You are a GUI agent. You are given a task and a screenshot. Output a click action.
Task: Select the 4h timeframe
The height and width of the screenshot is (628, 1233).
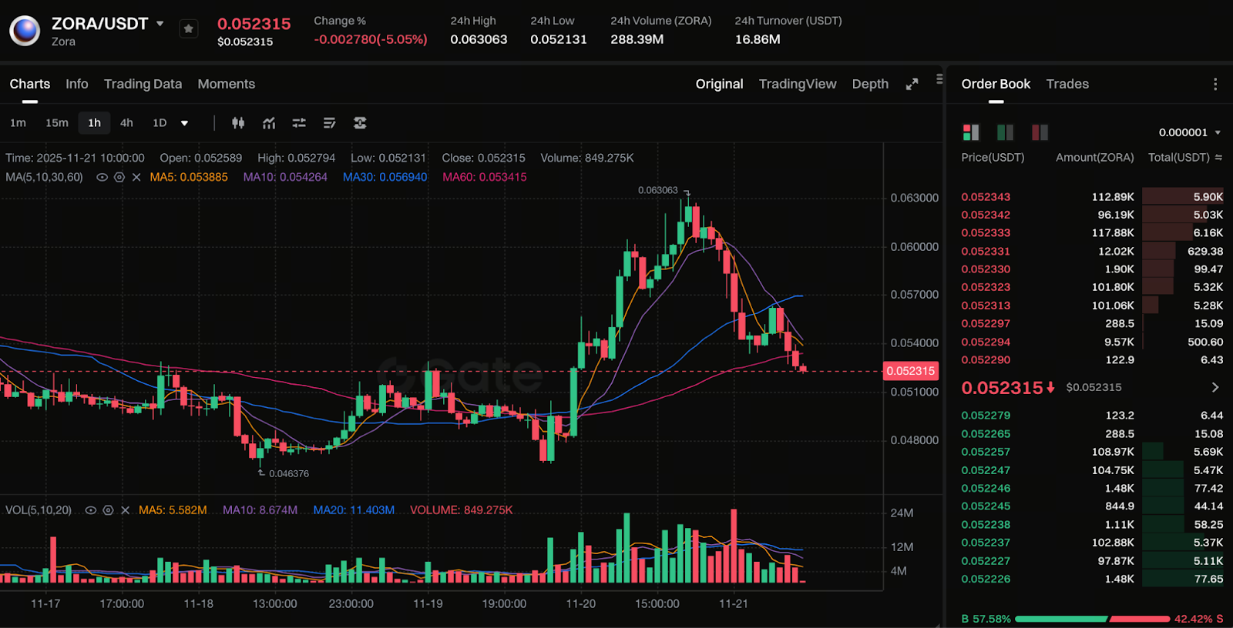tap(126, 123)
